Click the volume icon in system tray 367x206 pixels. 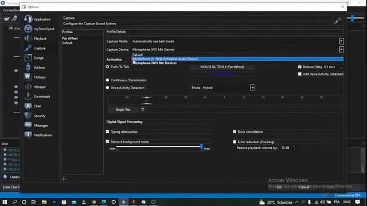pos(322,202)
